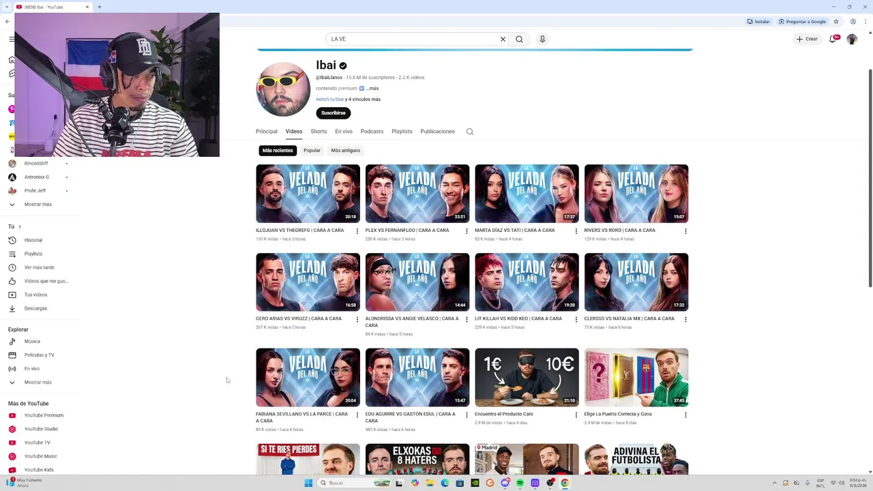873x491 pixels.
Task: Go to Tus videos
Action: click(35, 295)
